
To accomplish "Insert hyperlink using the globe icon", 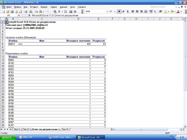I will pyautogui.click(x=55, y=12).
